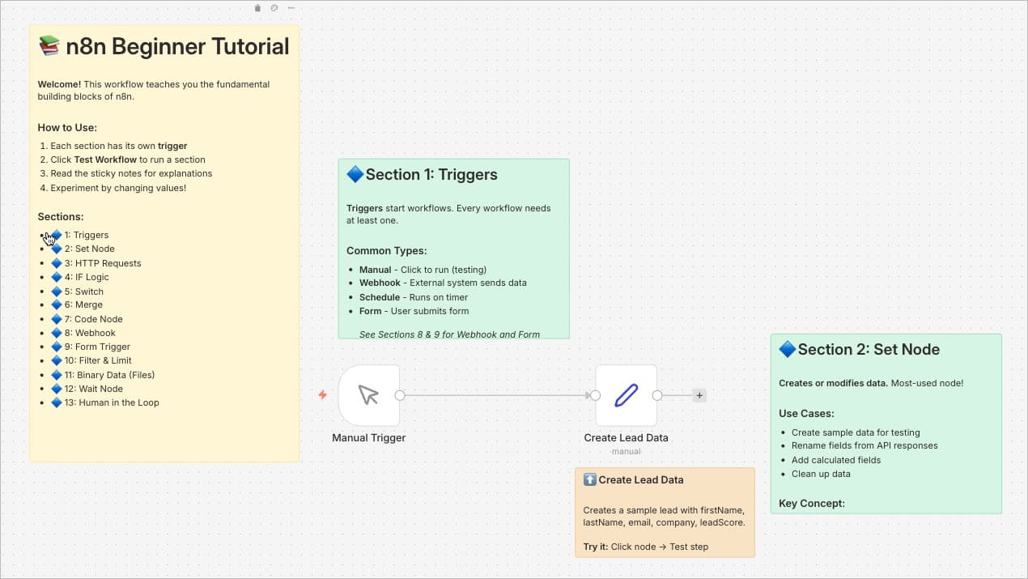Click the red lightning bolt trigger indicator
This screenshot has width=1028, height=579.
pyautogui.click(x=322, y=395)
